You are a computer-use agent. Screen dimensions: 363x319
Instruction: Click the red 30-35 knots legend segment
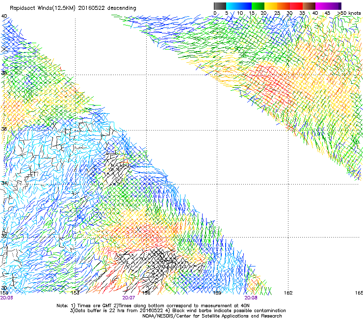(x=296, y=6)
